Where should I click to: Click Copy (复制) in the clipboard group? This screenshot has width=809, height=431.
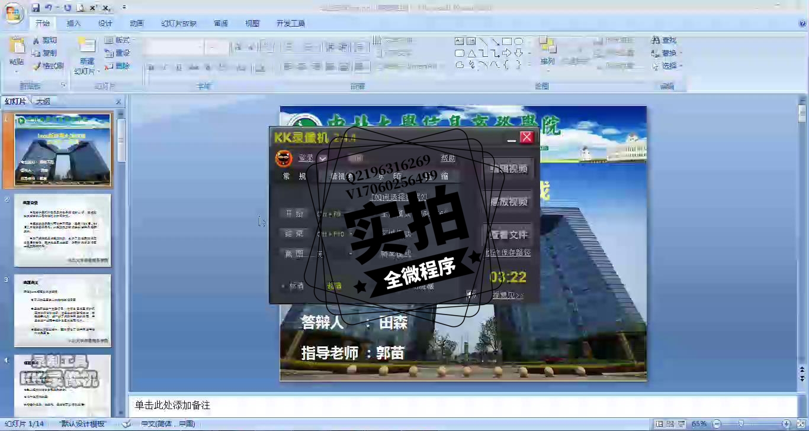pyautogui.click(x=46, y=53)
